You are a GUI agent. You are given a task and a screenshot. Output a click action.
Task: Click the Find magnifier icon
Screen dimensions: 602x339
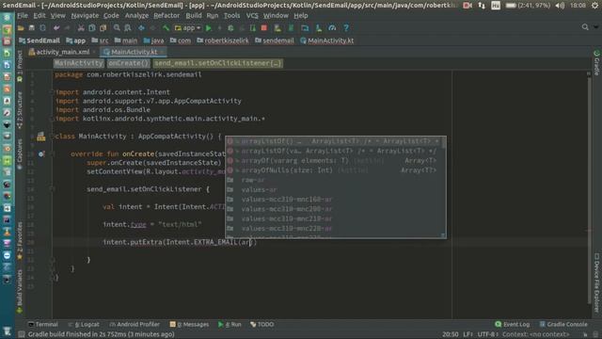pos(117,28)
